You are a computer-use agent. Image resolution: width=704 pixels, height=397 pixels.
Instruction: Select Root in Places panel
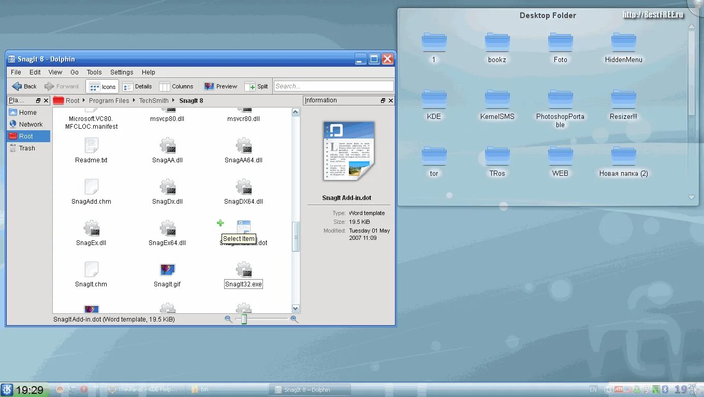click(x=28, y=136)
